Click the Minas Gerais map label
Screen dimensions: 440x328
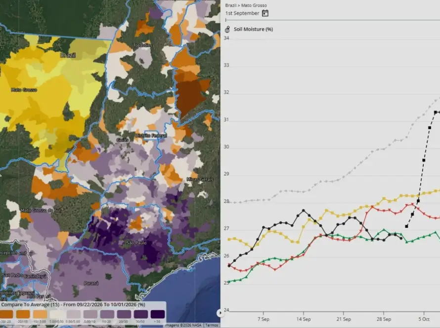pyautogui.click(x=200, y=179)
